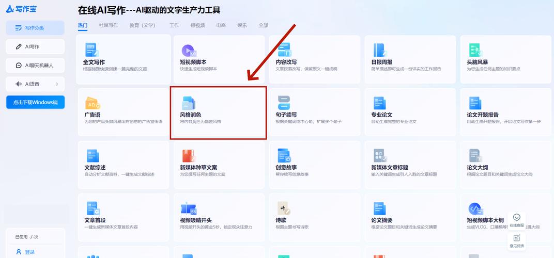Click the 视频吸睛开头 icon
Image resolution: width=554 pixels, height=258 pixels.
tap(189, 208)
